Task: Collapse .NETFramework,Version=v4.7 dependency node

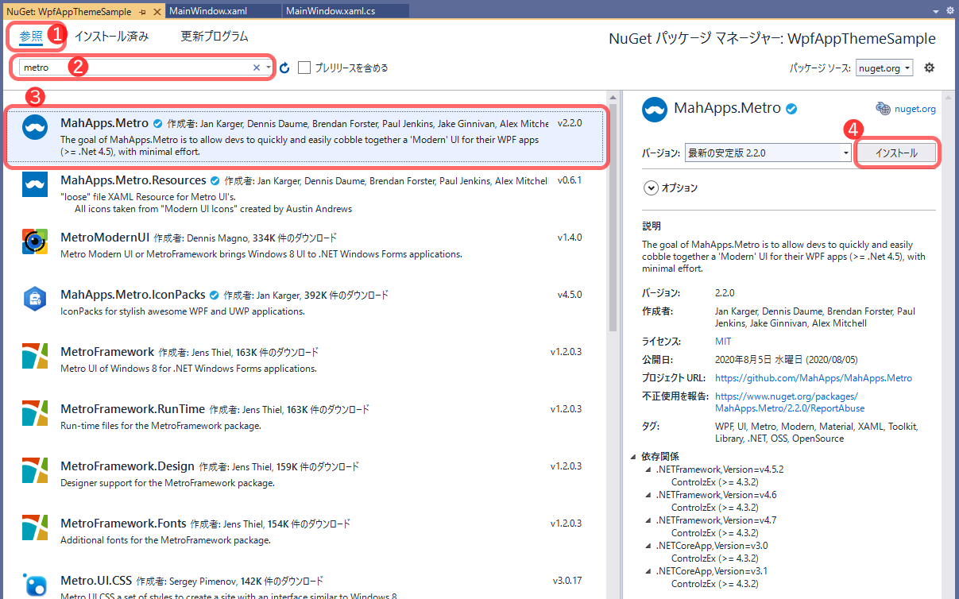Action: (x=648, y=520)
